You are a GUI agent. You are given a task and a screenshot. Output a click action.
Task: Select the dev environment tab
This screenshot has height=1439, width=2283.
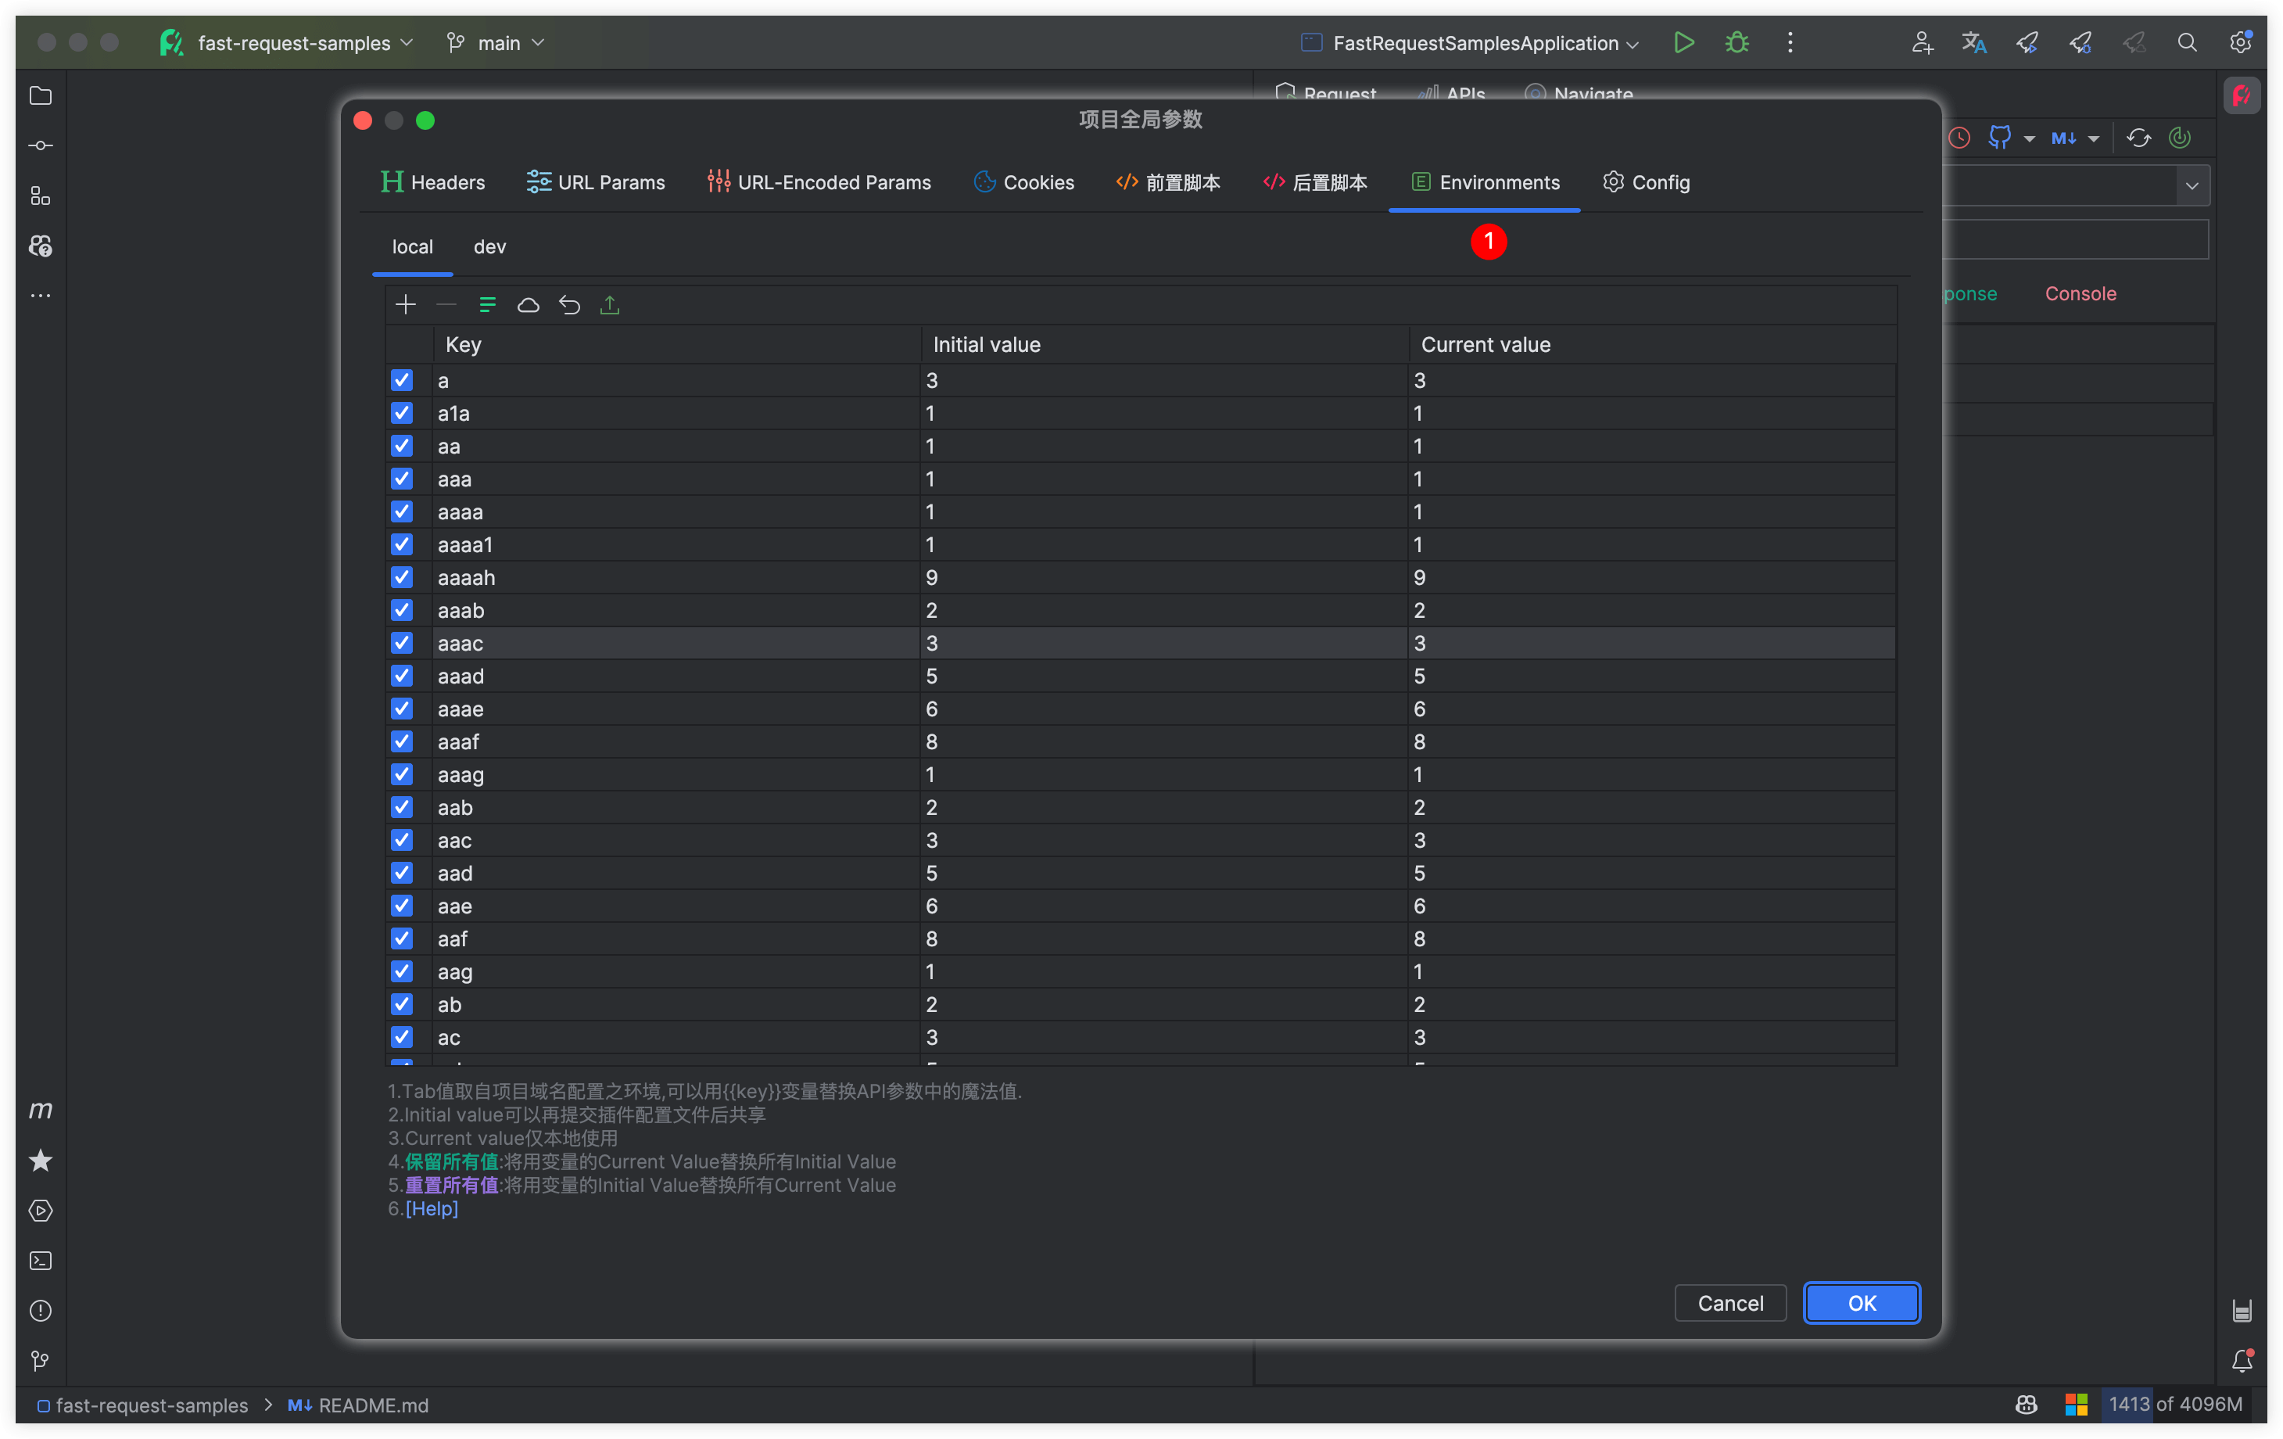point(489,246)
